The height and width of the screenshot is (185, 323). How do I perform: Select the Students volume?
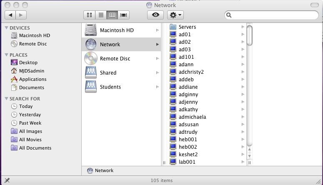[121, 87]
